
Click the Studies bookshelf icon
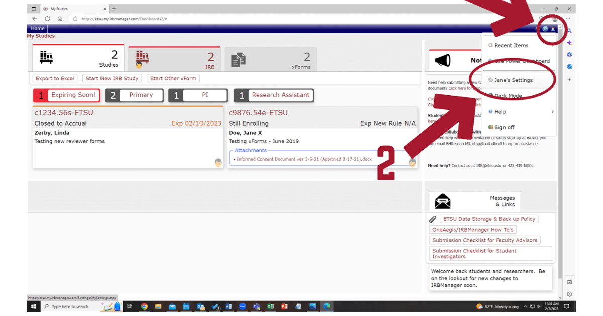47,57
